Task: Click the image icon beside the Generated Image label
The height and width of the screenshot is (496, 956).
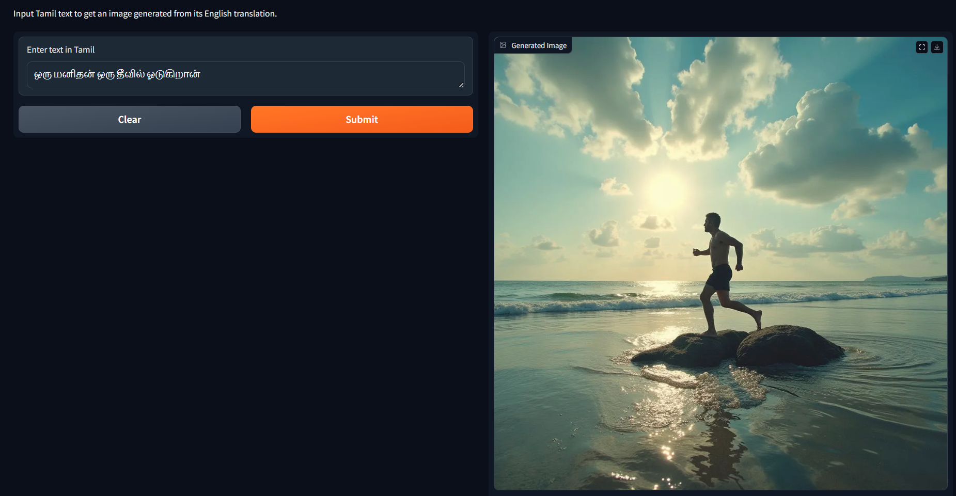Action: [x=503, y=45]
